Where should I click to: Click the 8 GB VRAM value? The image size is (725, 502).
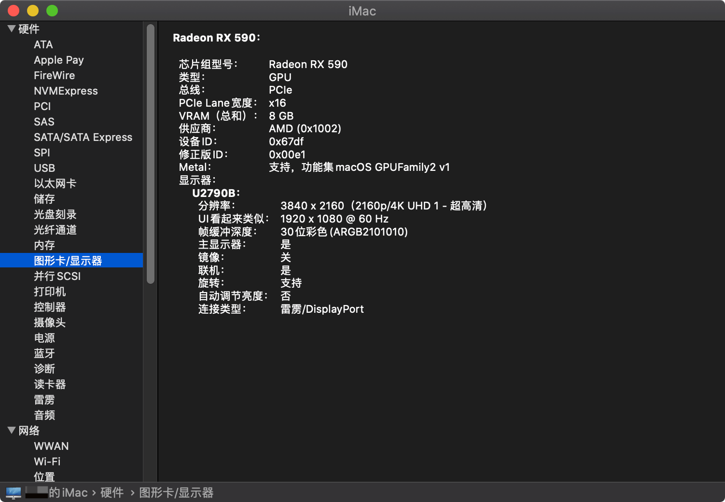[x=281, y=116]
